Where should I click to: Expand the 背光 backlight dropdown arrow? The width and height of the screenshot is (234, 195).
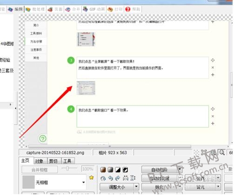pos(218,187)
